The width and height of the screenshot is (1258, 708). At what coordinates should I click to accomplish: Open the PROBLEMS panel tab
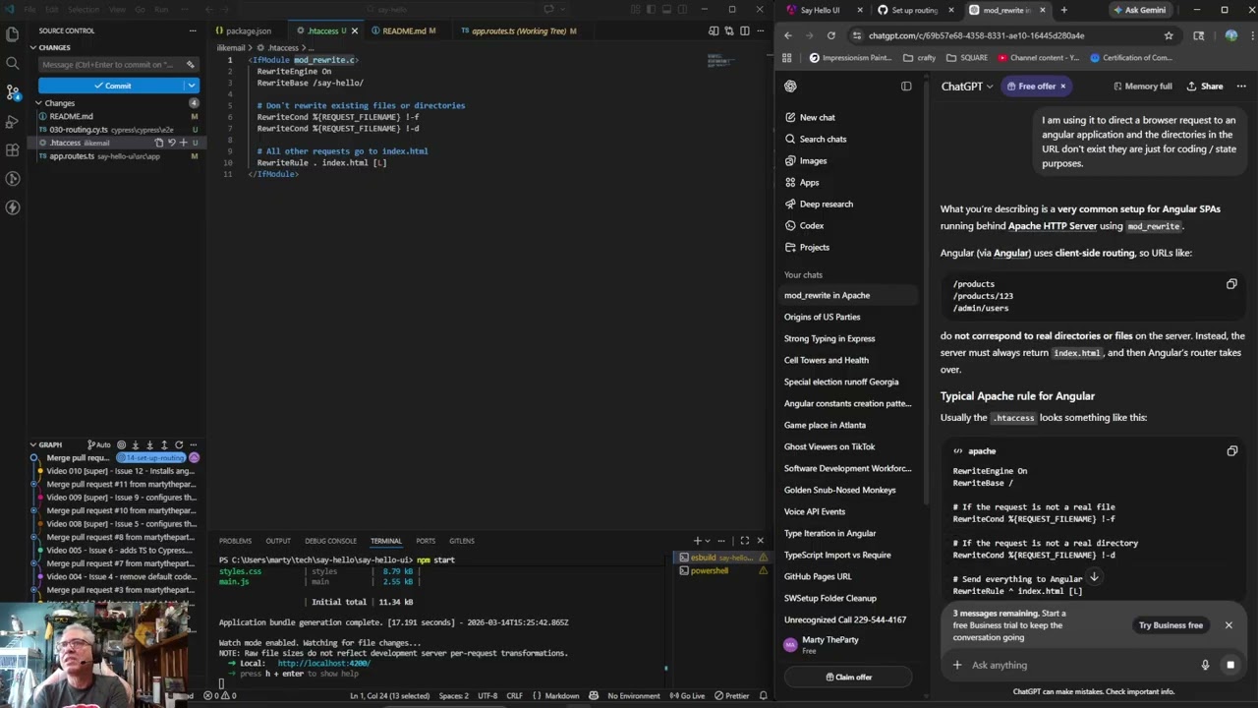[235, 541]
